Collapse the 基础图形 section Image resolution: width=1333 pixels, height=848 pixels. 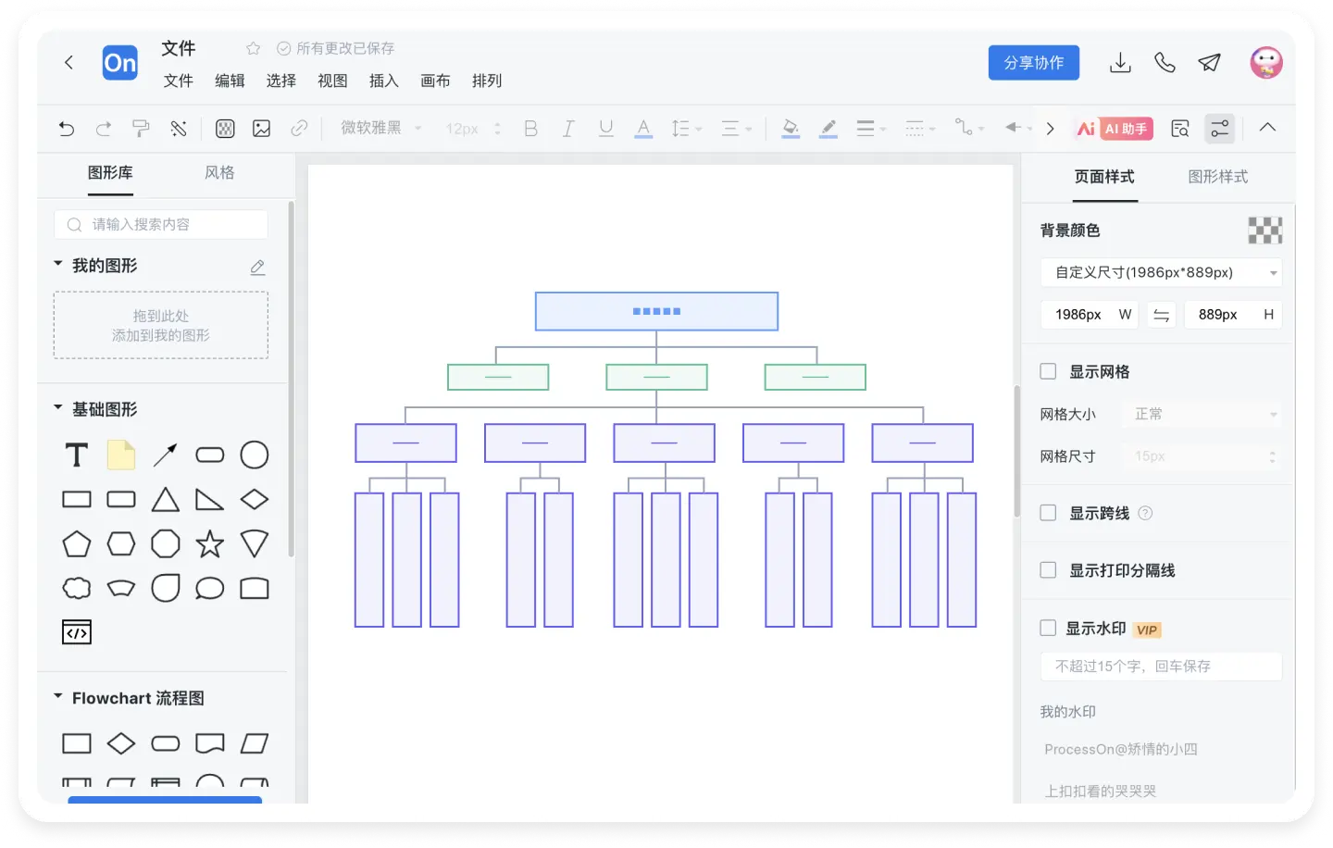click(x=58, y=408)
